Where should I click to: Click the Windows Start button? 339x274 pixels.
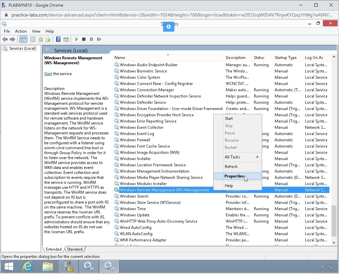(9, 266)
